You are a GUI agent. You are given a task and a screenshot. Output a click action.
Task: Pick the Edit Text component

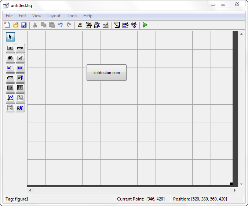coord(10,68)
